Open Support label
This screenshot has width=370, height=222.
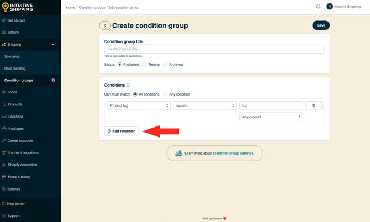[13, 216]
